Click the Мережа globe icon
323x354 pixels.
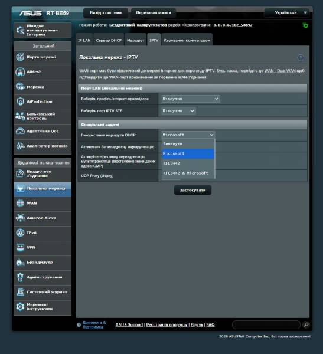20,87
